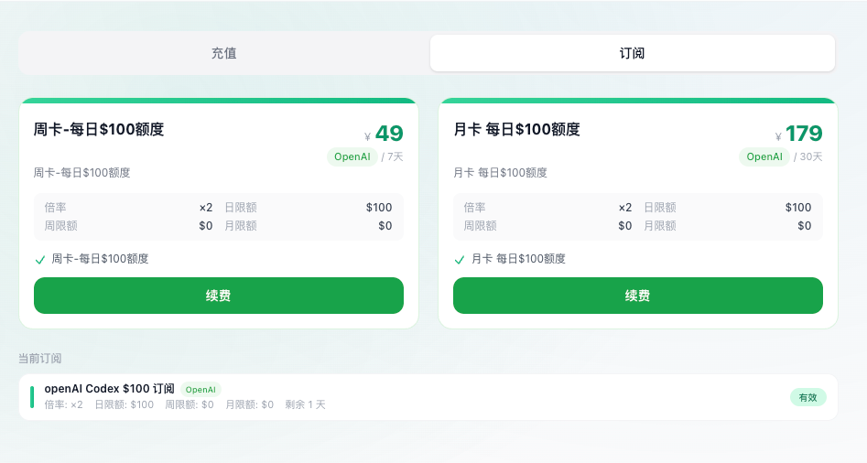Click 剩余 1 天 text in current subscription
This screenshot has height=463, width=867.
click(x=305, y=404)
